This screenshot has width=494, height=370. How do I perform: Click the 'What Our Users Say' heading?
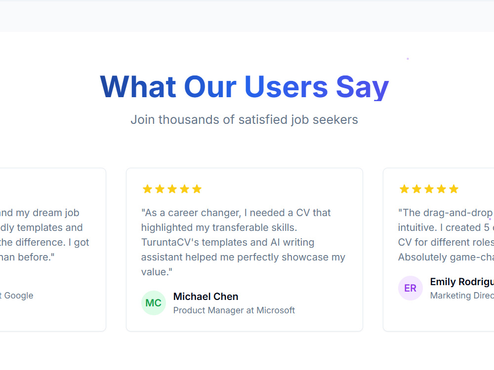click(245, 87)
